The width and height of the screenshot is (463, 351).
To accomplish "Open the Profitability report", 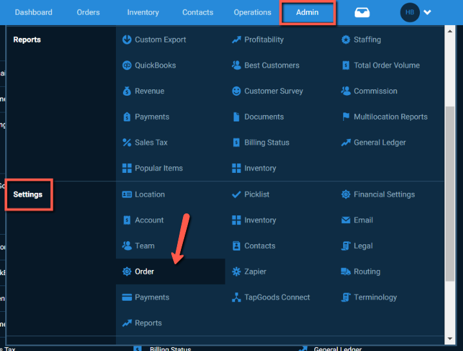I will pyautogui.click(x=264, y=39).
